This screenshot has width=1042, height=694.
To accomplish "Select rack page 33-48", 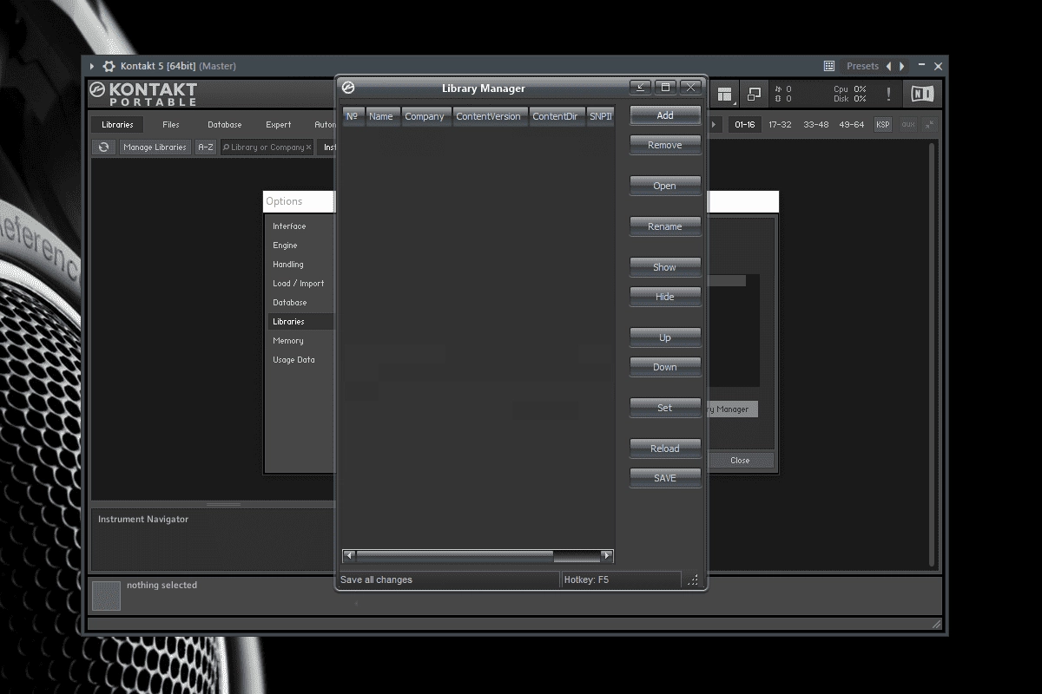I will pyautogui.click(x=815, y=125).
